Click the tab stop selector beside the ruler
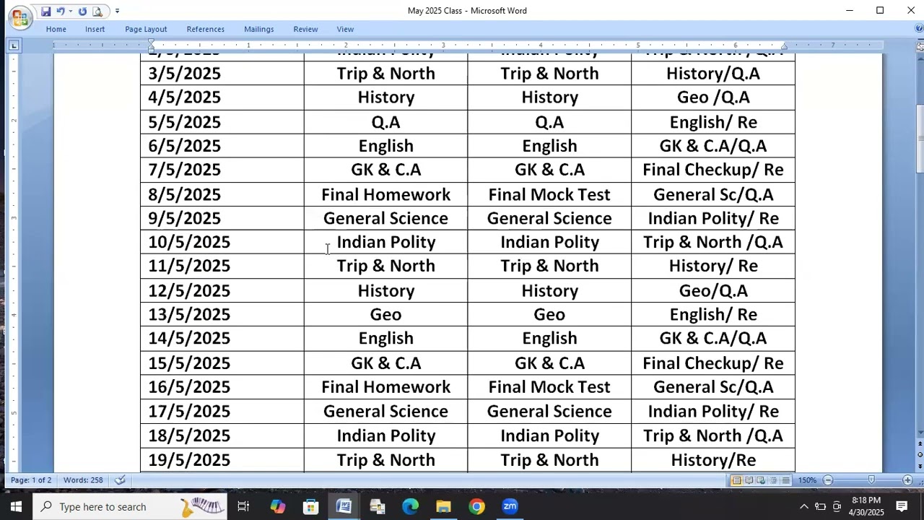The height and width of the screenshot is (520, 924). pyautogui.click(x=14, y=45)
